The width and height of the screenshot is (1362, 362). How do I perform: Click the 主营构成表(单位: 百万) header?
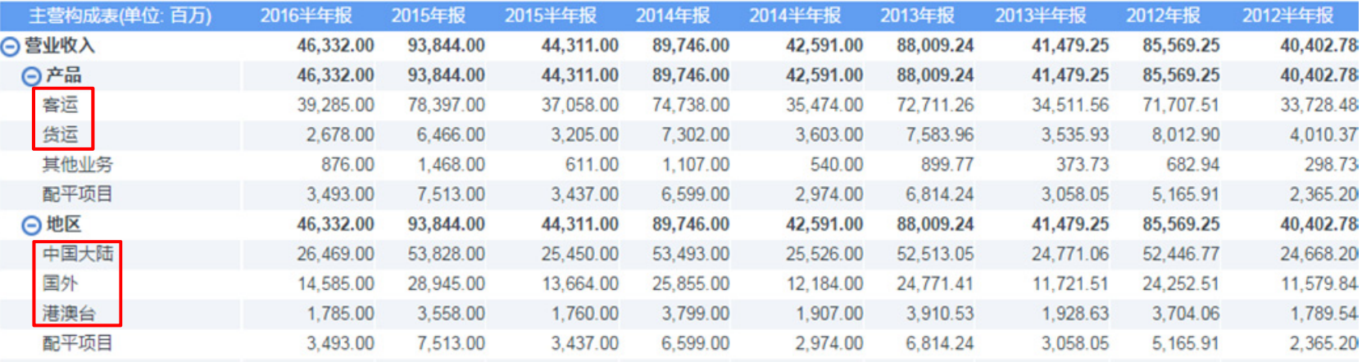point(120,16)
